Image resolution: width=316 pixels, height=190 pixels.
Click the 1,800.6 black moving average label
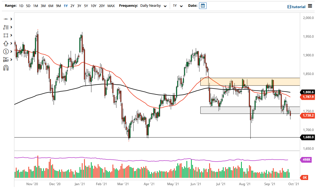click(x=307, y=92)
